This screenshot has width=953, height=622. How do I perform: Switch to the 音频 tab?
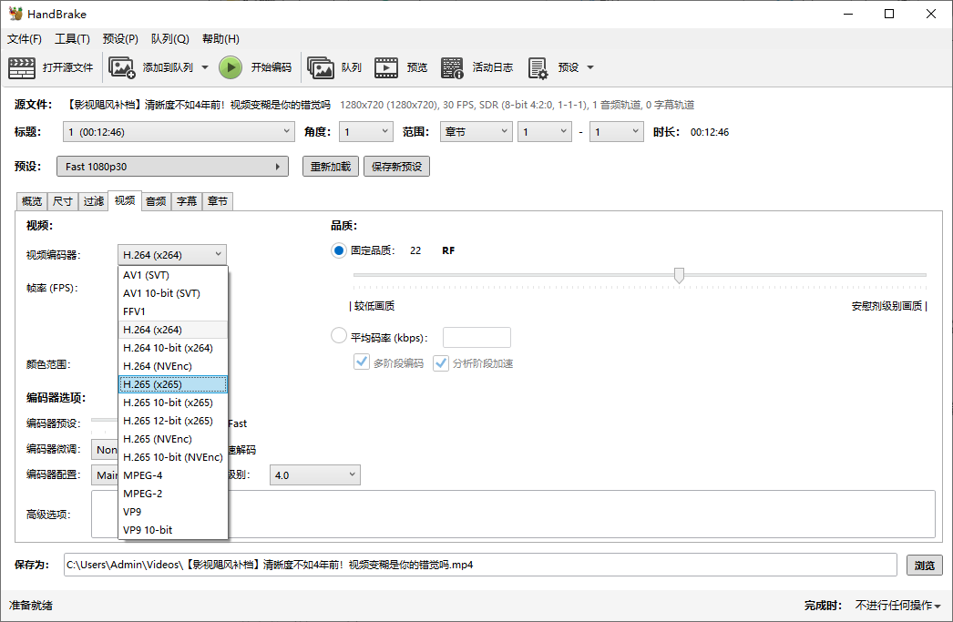[x=155, y=201]
